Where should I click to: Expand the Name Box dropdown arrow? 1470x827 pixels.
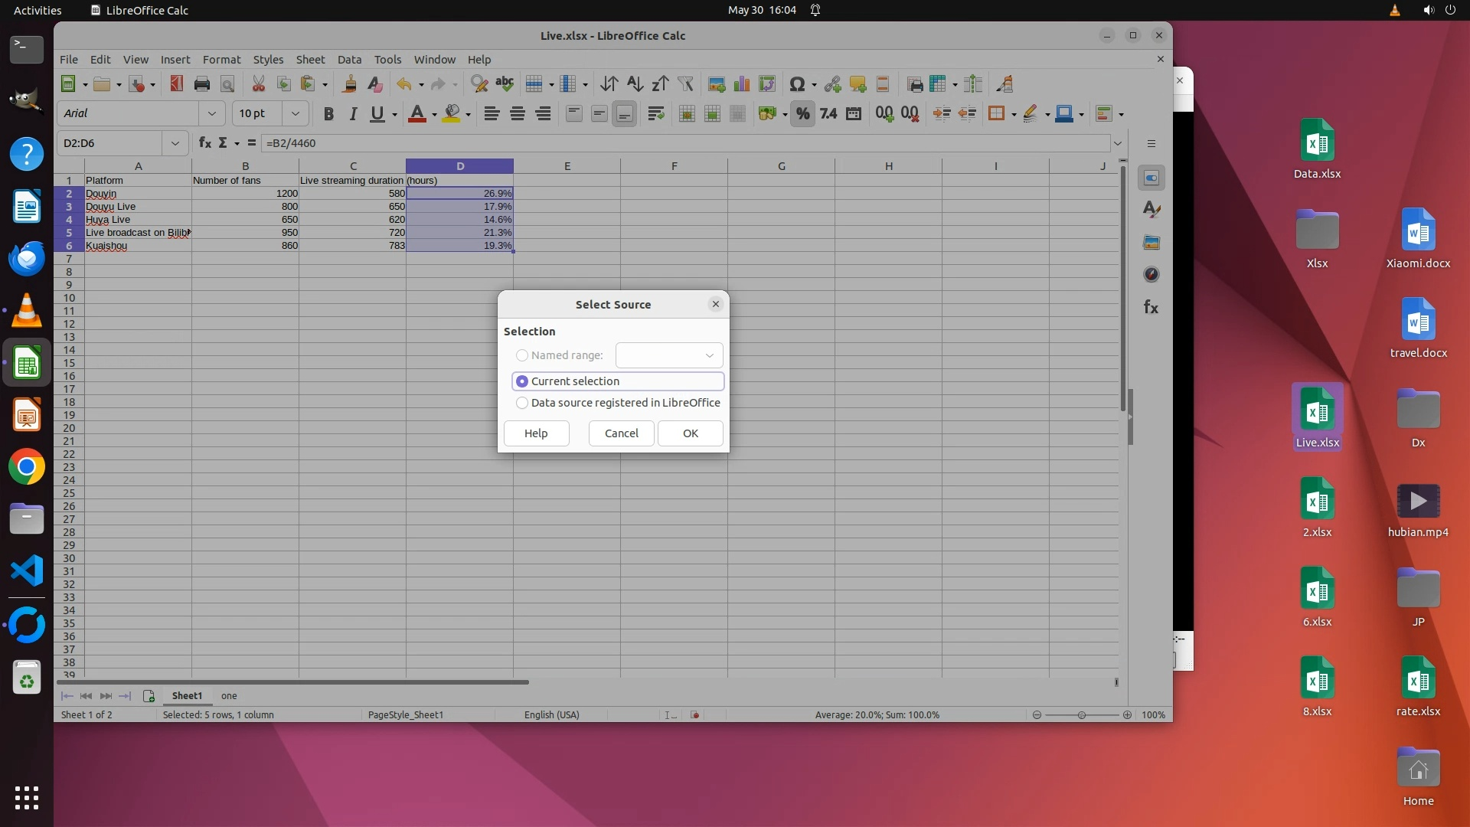pyautogui.click(x=175, y=143)
